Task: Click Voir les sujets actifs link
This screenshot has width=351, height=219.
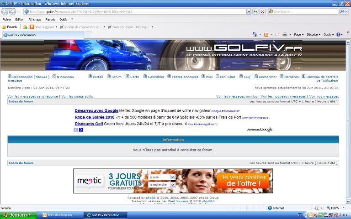Action: (x=77, y=96)
